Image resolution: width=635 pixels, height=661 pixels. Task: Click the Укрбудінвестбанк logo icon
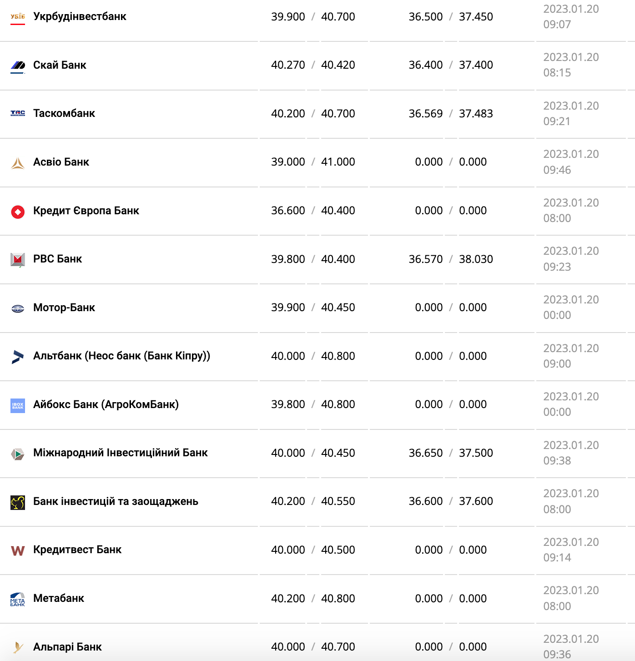click(x=18, y=17)
